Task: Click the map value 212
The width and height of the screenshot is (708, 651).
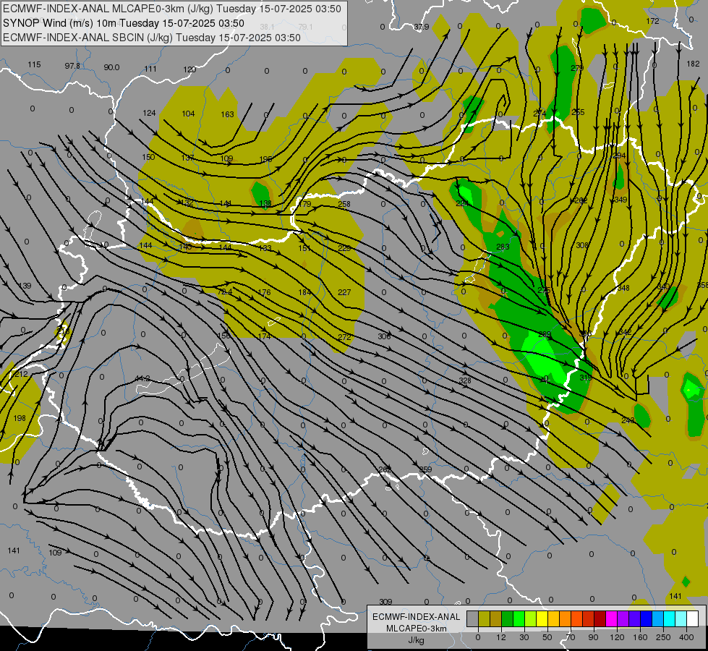Action: coord(21,374)
